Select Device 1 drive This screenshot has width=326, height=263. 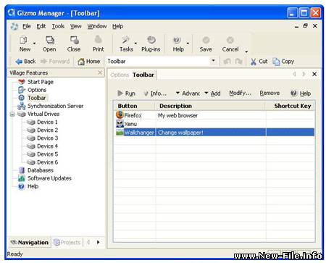(47, 122)
